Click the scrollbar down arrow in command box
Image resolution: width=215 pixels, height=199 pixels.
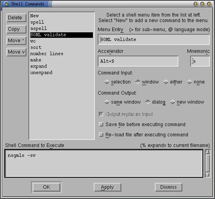pyautogui.click(x=208, y=175)
